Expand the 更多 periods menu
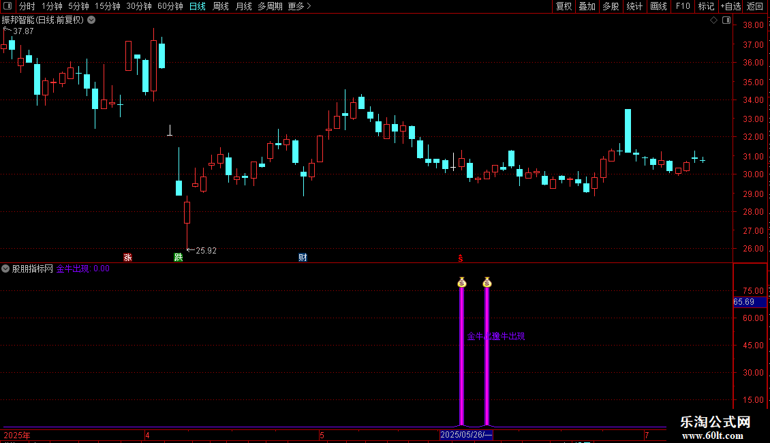770x443 pixels. 299,6
